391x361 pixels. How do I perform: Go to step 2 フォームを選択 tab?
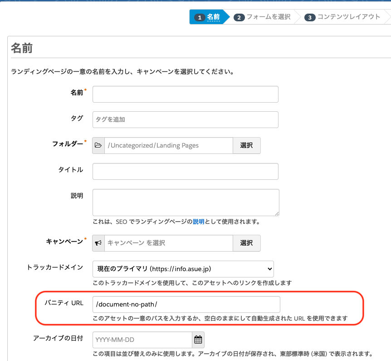click(262, 17)
